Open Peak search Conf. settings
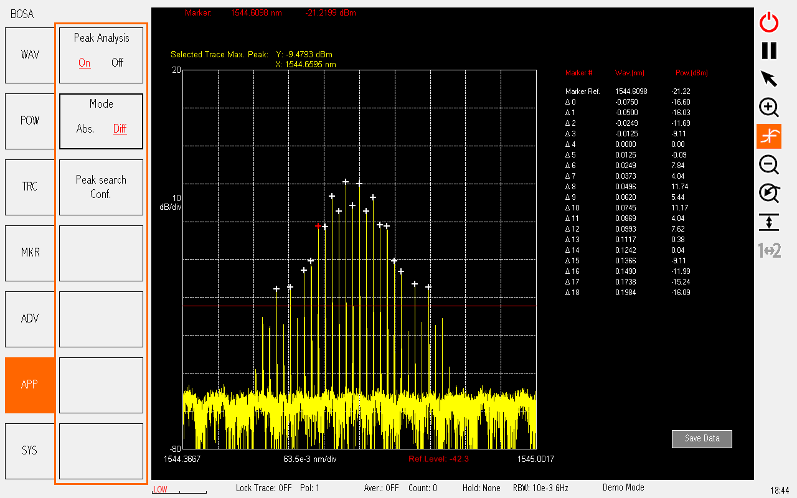Image resolution: width=797 pixels, height=498 pixels. (101, 186)
